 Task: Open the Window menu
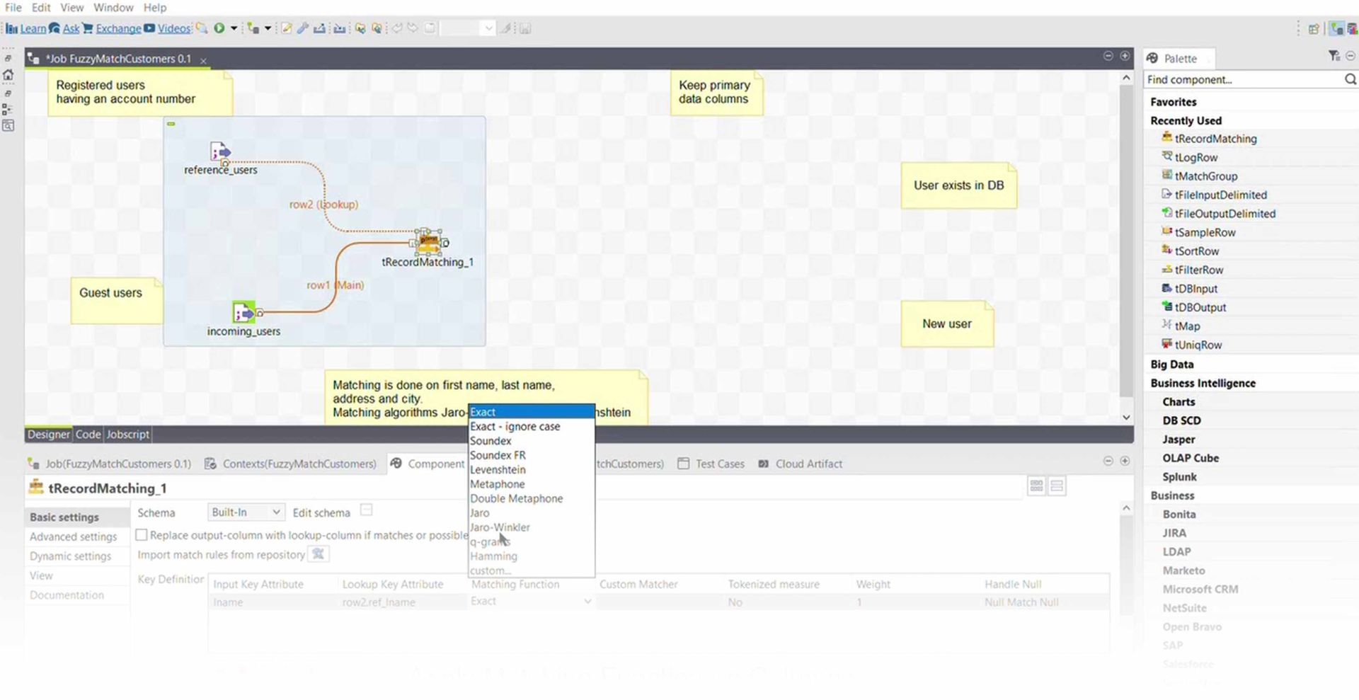(113, 8)
